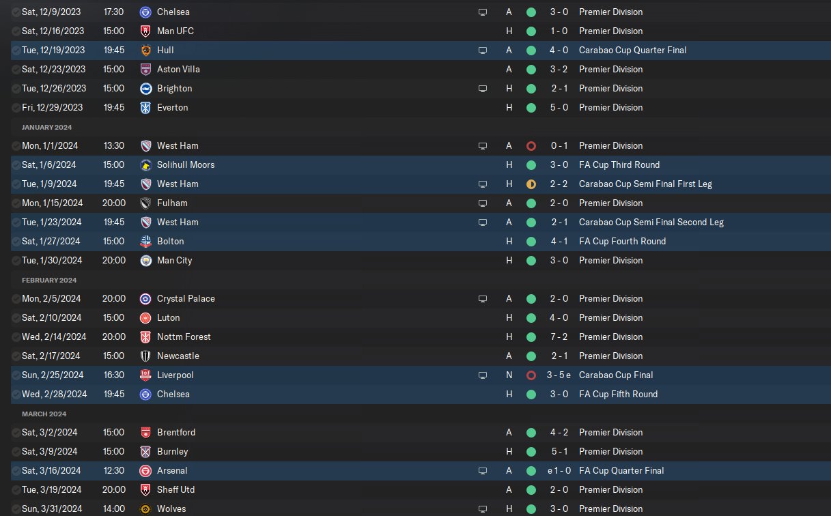Click completed checkmark beside Sat 2/10/2024 Luton fixture
Viewport: 831px width, 516px height.
16,317
